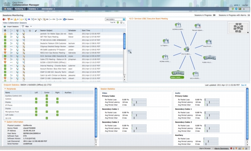
Task: Click the IP Phone center green checkmark
Action: click(47, 105)
